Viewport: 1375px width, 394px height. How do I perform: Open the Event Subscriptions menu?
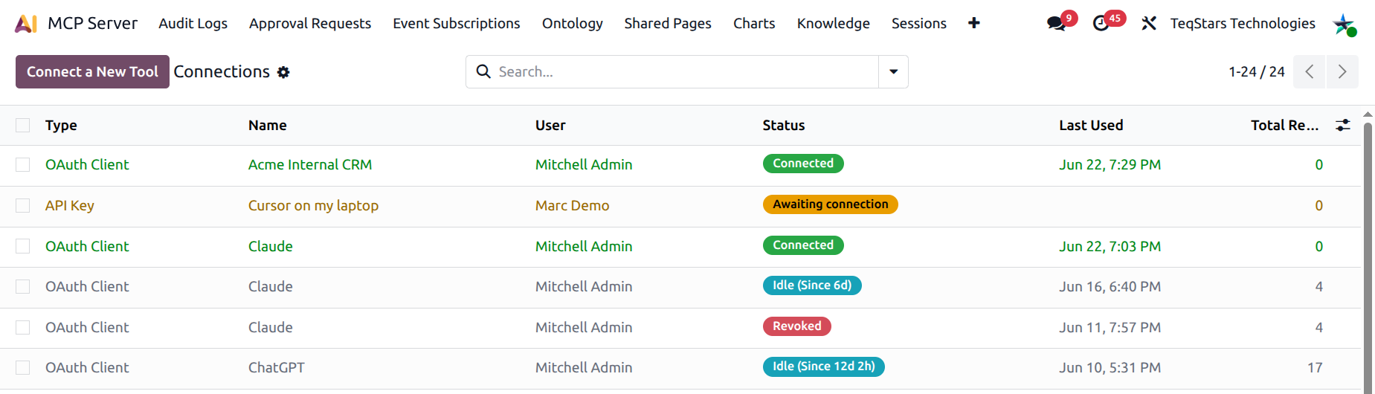click(x=457, y=23)
